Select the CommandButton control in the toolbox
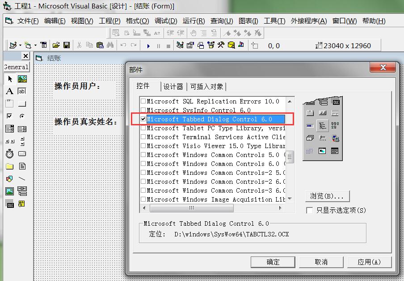Viewport: 404px width, 281px height. (22, 103)
